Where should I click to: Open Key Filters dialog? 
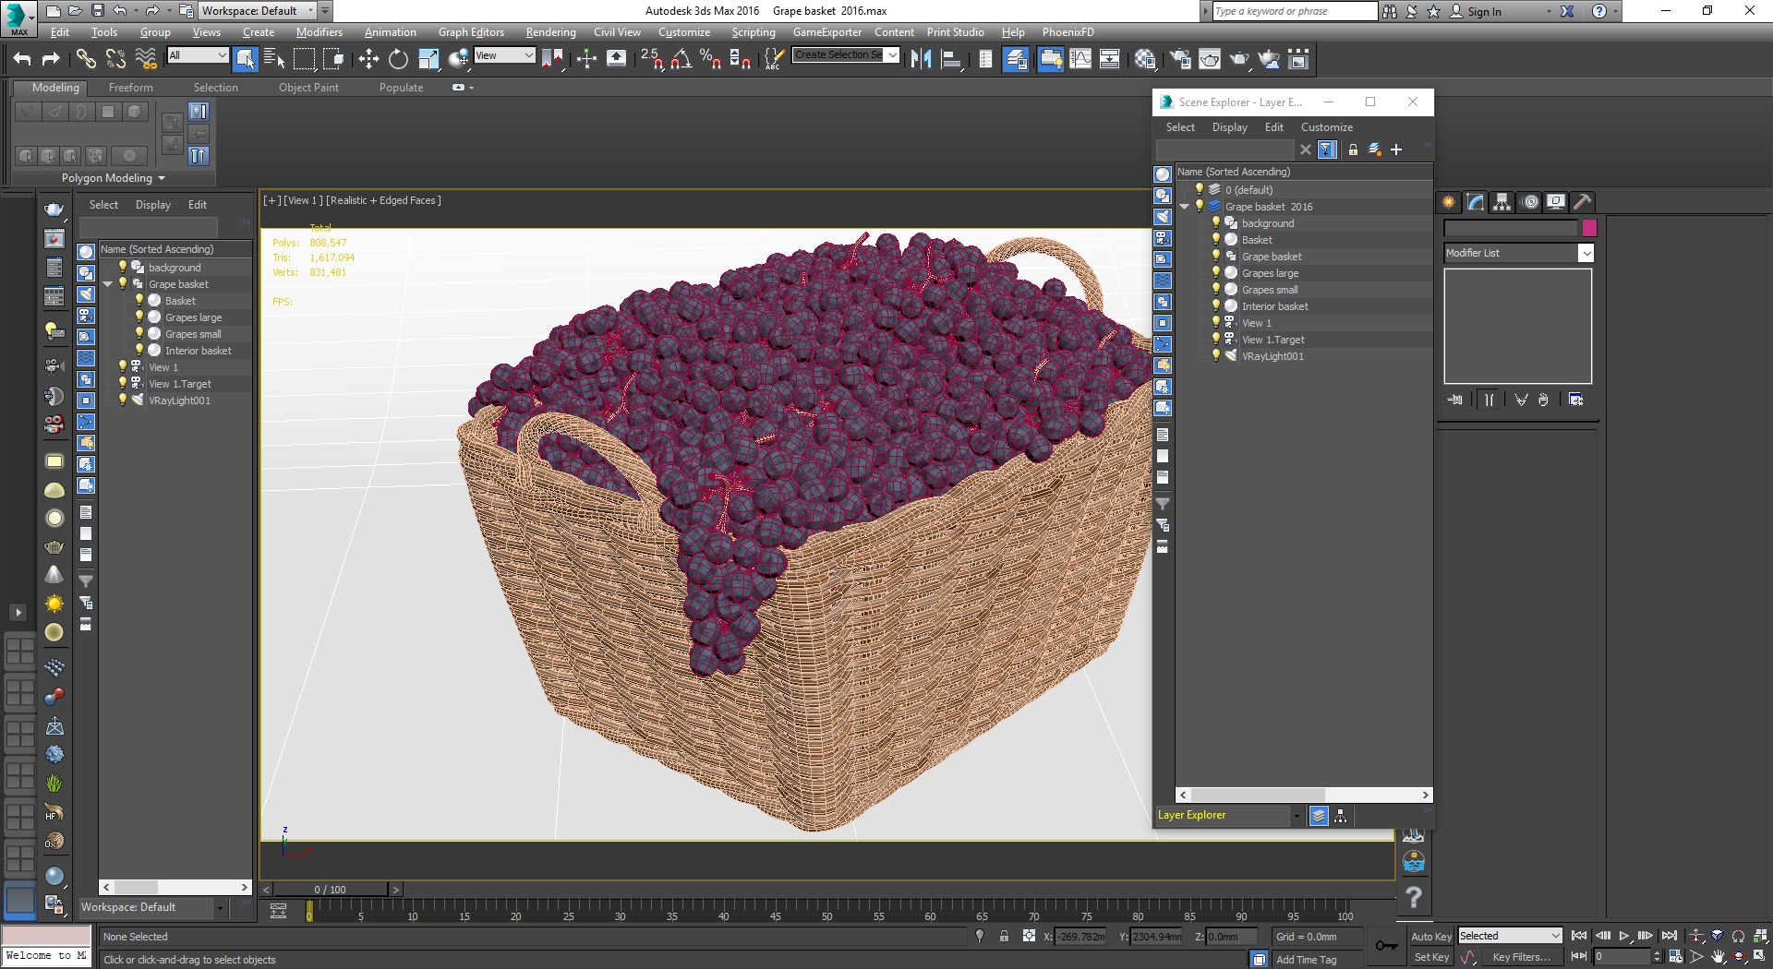point(1521,958)
